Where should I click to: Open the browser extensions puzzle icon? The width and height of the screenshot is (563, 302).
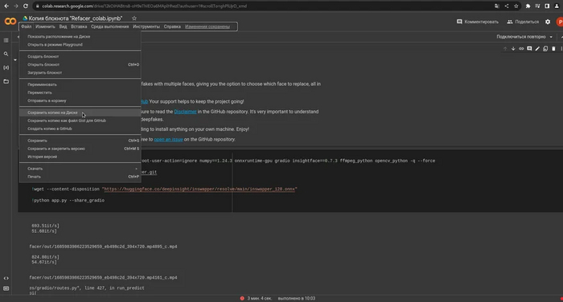528,6
